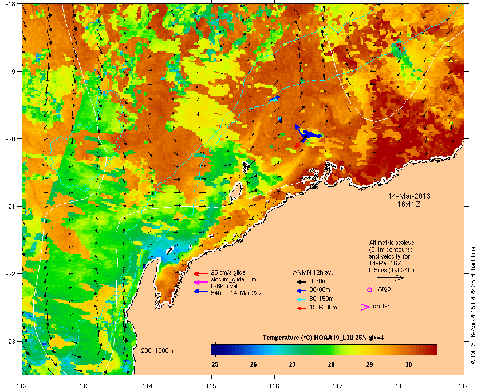481x389 pixels.
Task: Click the cyan 200 1000m isobath line sample
Action: 153,356
